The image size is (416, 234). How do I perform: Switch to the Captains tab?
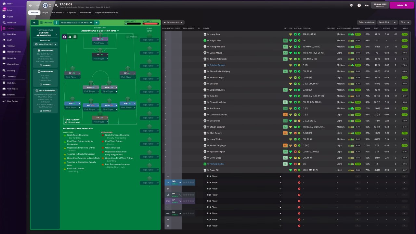[x=71, y=13]
